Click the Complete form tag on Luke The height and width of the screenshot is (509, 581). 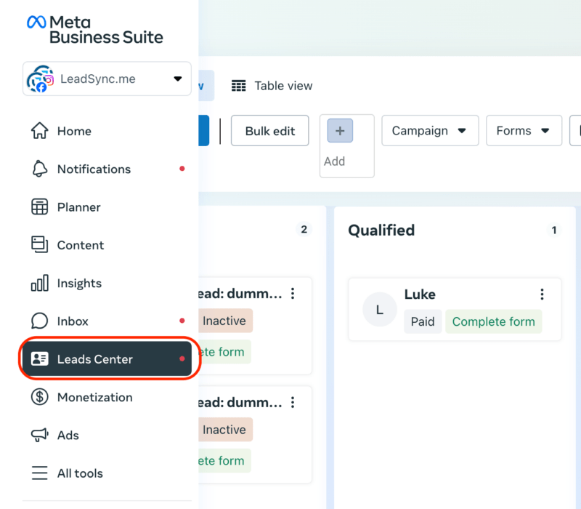click(x=493, y=321)
